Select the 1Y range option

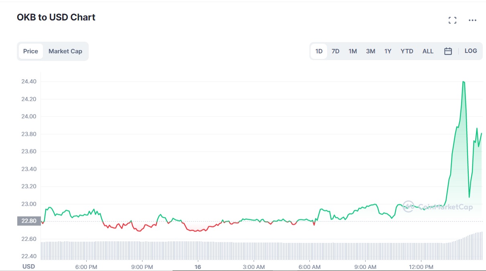pos(388,51)
